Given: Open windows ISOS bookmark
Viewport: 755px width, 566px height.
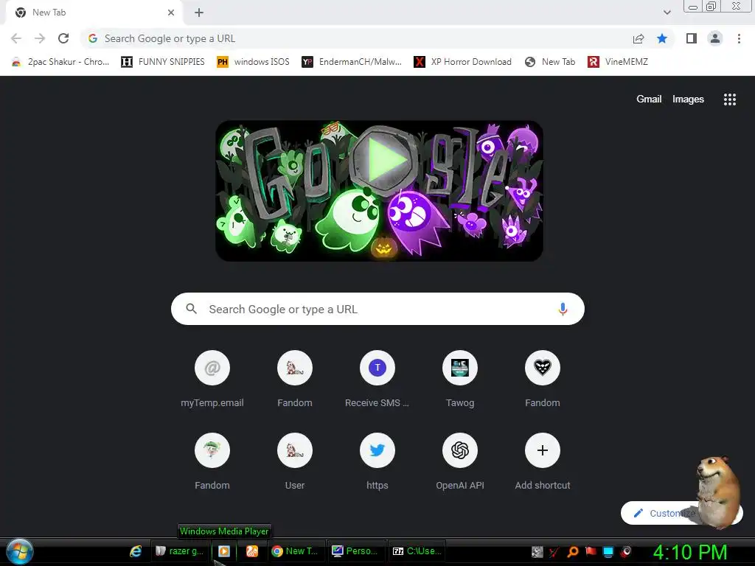Looking at the screenshot, I should click(254, 62).
